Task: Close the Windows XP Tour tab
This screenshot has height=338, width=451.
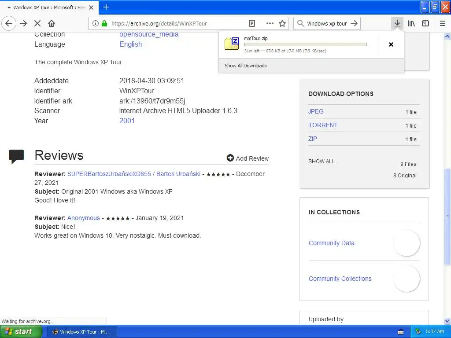Action: [x=91, y=7]
